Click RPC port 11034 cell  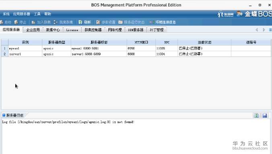167,54
